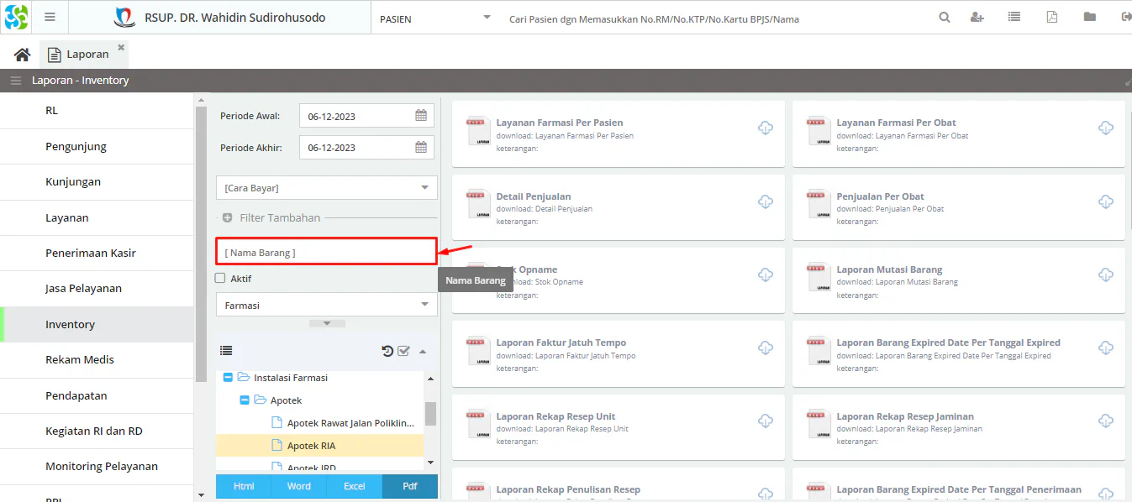
Task: Open the Periode Akhir calendar picker
Action: 421,147
